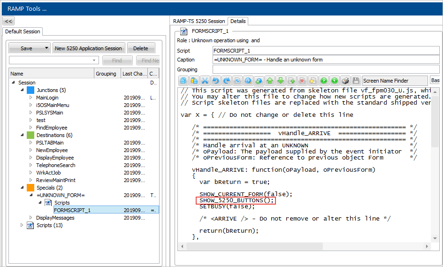Click the Copy icon in script toolbar
Image resolution: width=443 pixels, height=267 pixels.
click(183, 81)
